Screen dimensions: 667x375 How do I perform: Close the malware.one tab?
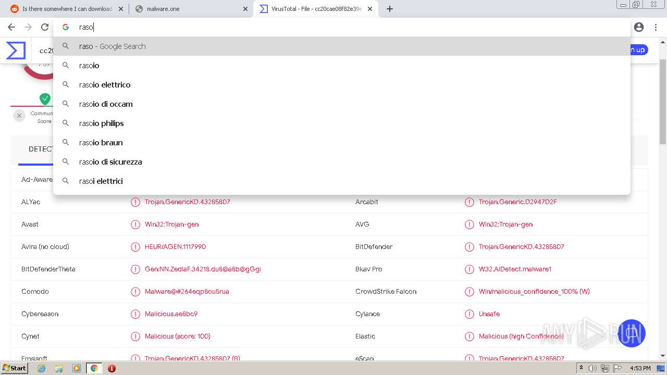click(x=245, y=9)
